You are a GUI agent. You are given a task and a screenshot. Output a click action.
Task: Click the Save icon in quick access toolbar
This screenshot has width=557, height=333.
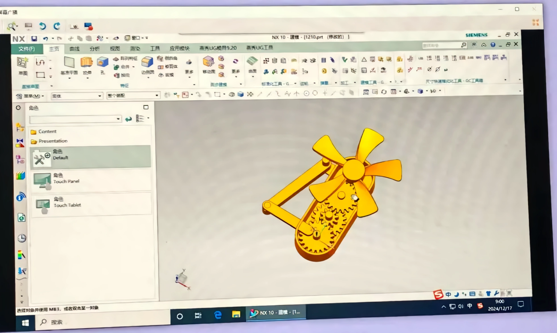(x=34, y=39)
